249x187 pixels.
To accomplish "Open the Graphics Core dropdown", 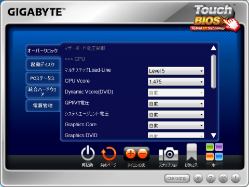I will [x=176, y=126].
